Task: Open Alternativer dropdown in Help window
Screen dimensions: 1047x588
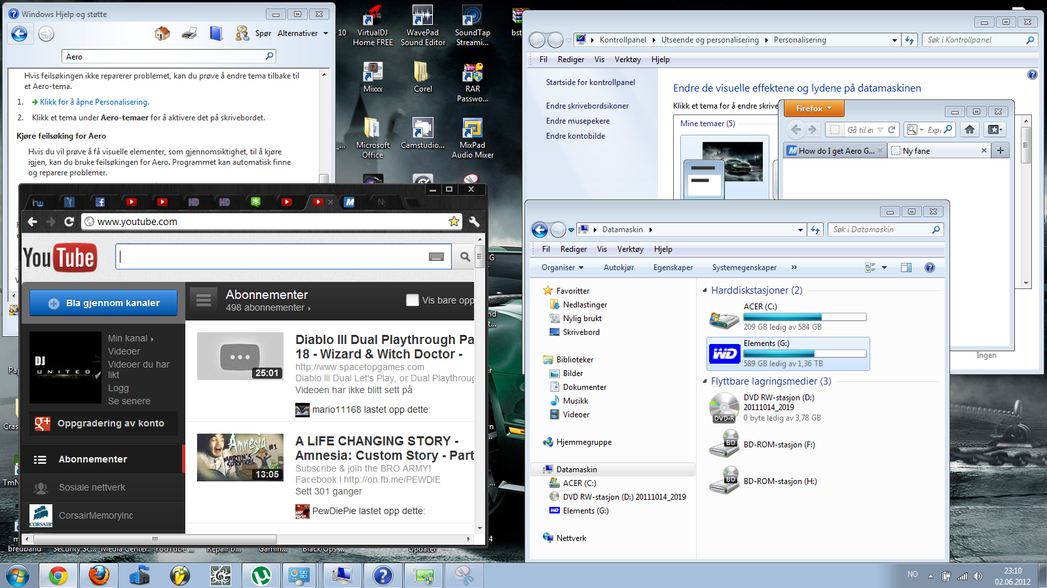Action: click(303, 33)
